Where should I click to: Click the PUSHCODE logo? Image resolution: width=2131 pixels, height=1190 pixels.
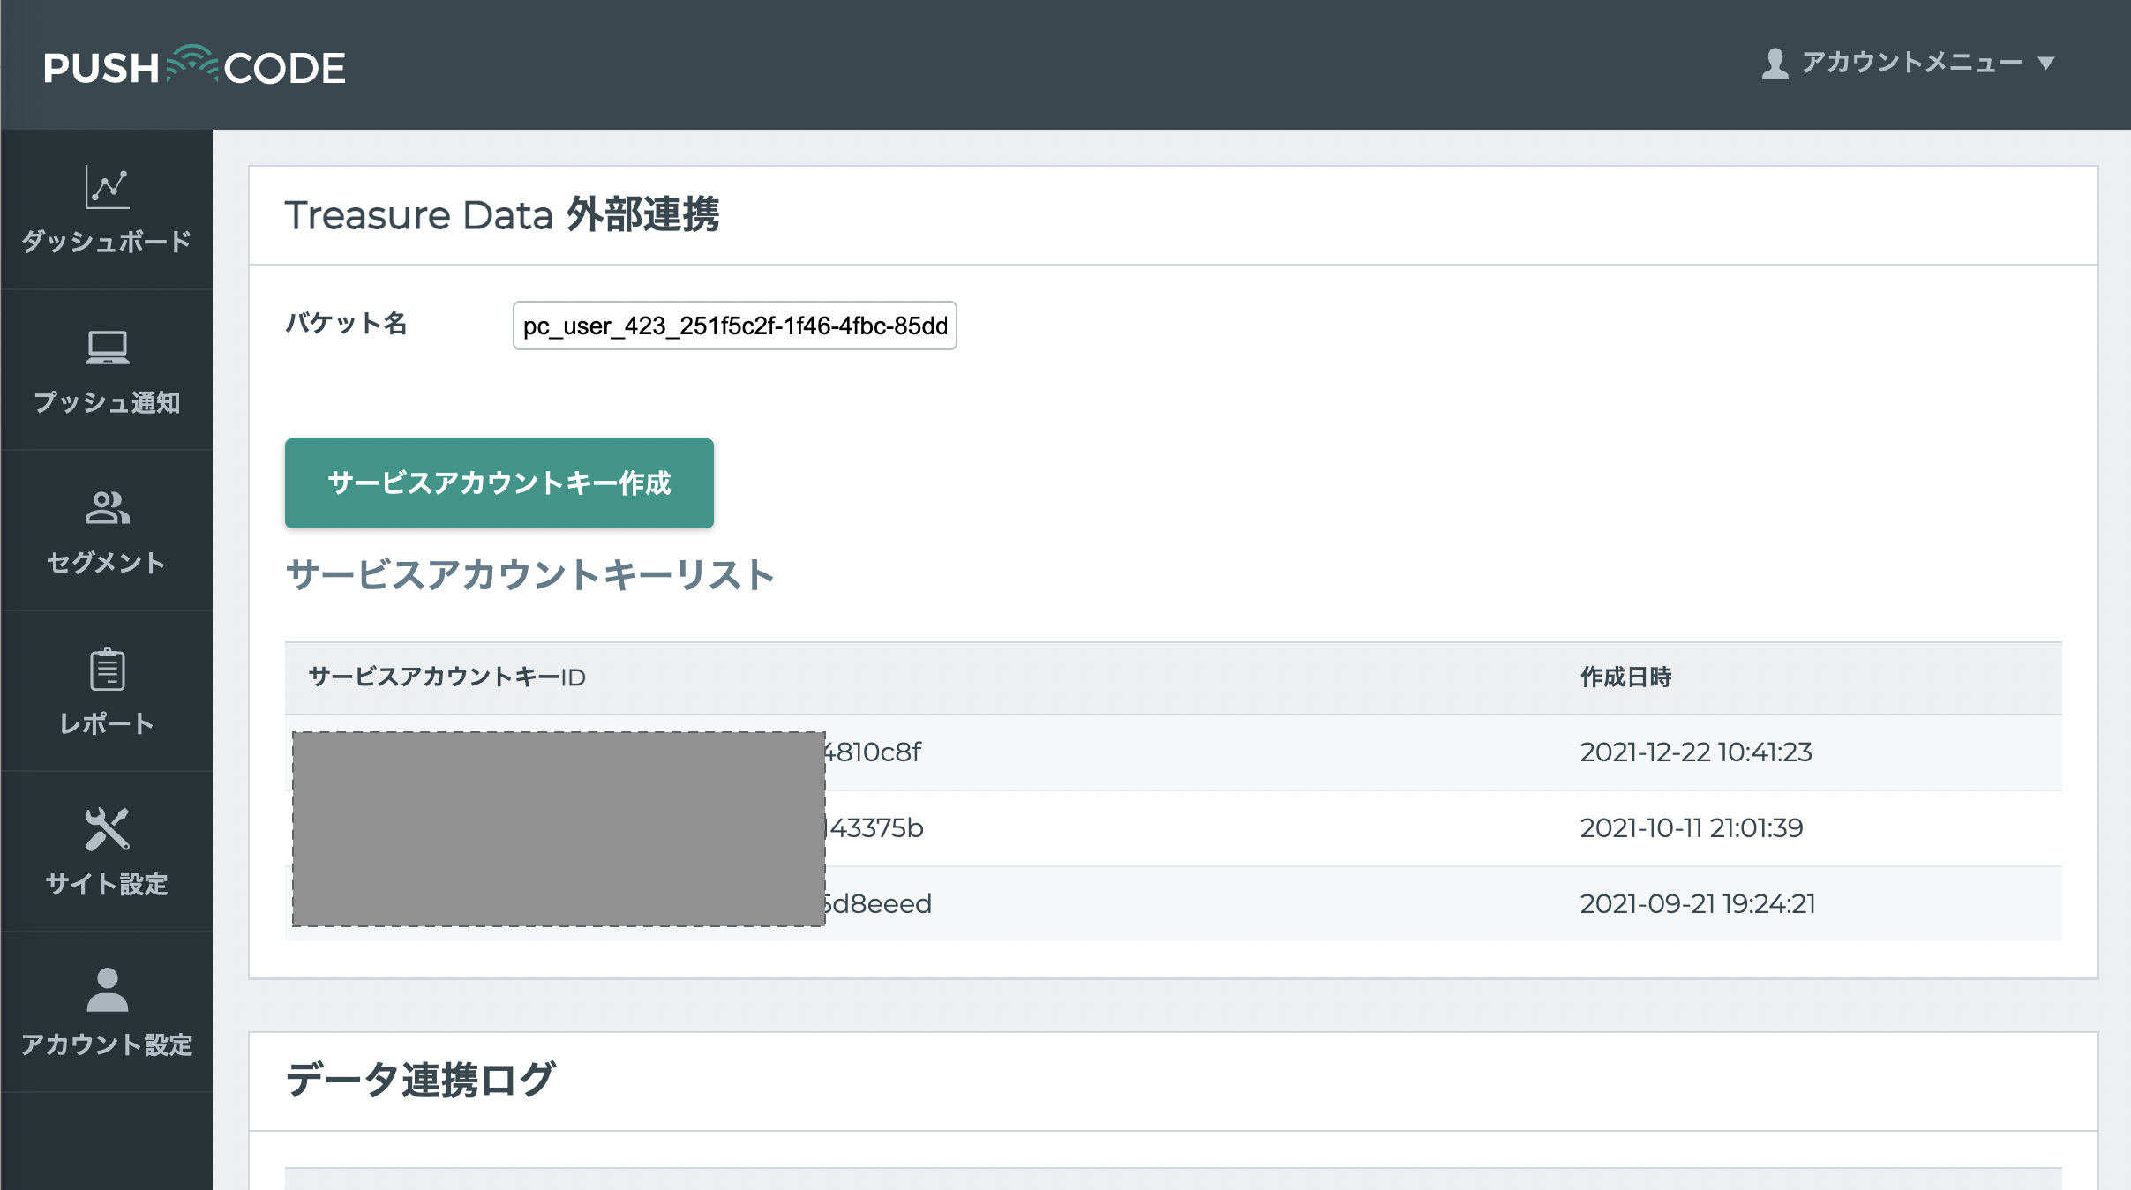tap(194, 66)
